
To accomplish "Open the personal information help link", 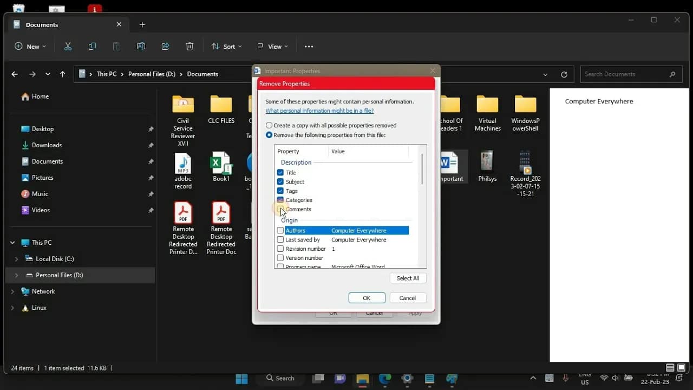I will [319, 110].
